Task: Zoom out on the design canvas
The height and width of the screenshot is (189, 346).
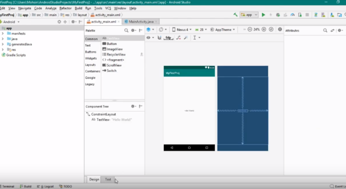Action: point(250,30)
